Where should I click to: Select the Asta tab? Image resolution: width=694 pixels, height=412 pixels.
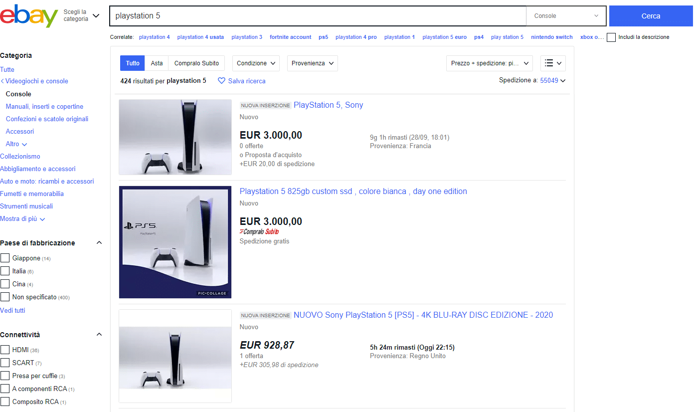click(x=157, y=63)
